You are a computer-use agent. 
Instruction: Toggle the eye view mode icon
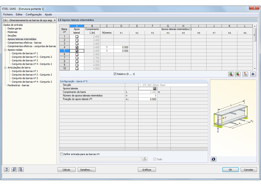coord(253,74)
